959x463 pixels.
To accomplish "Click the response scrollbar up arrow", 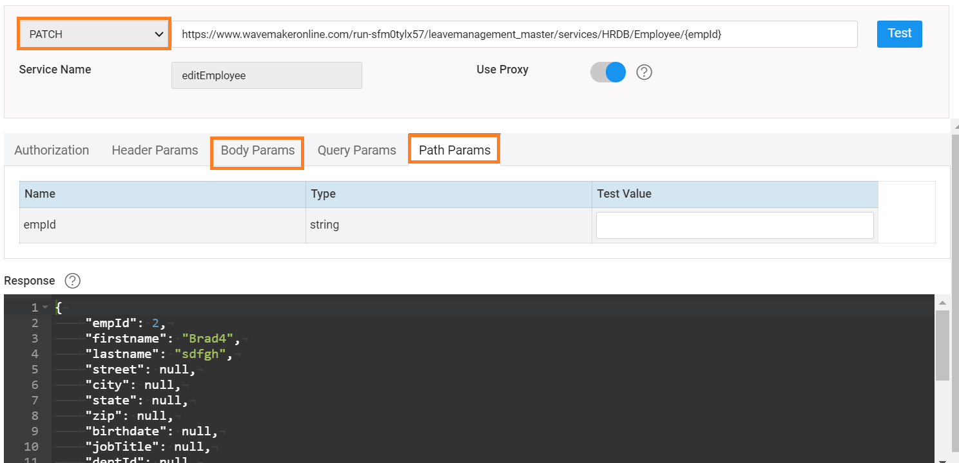I will tap(942, 303).
